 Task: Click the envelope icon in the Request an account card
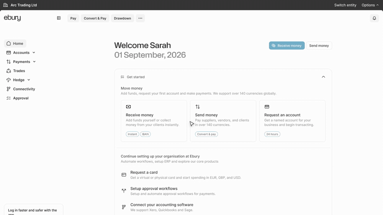click(x=267, y=107)
